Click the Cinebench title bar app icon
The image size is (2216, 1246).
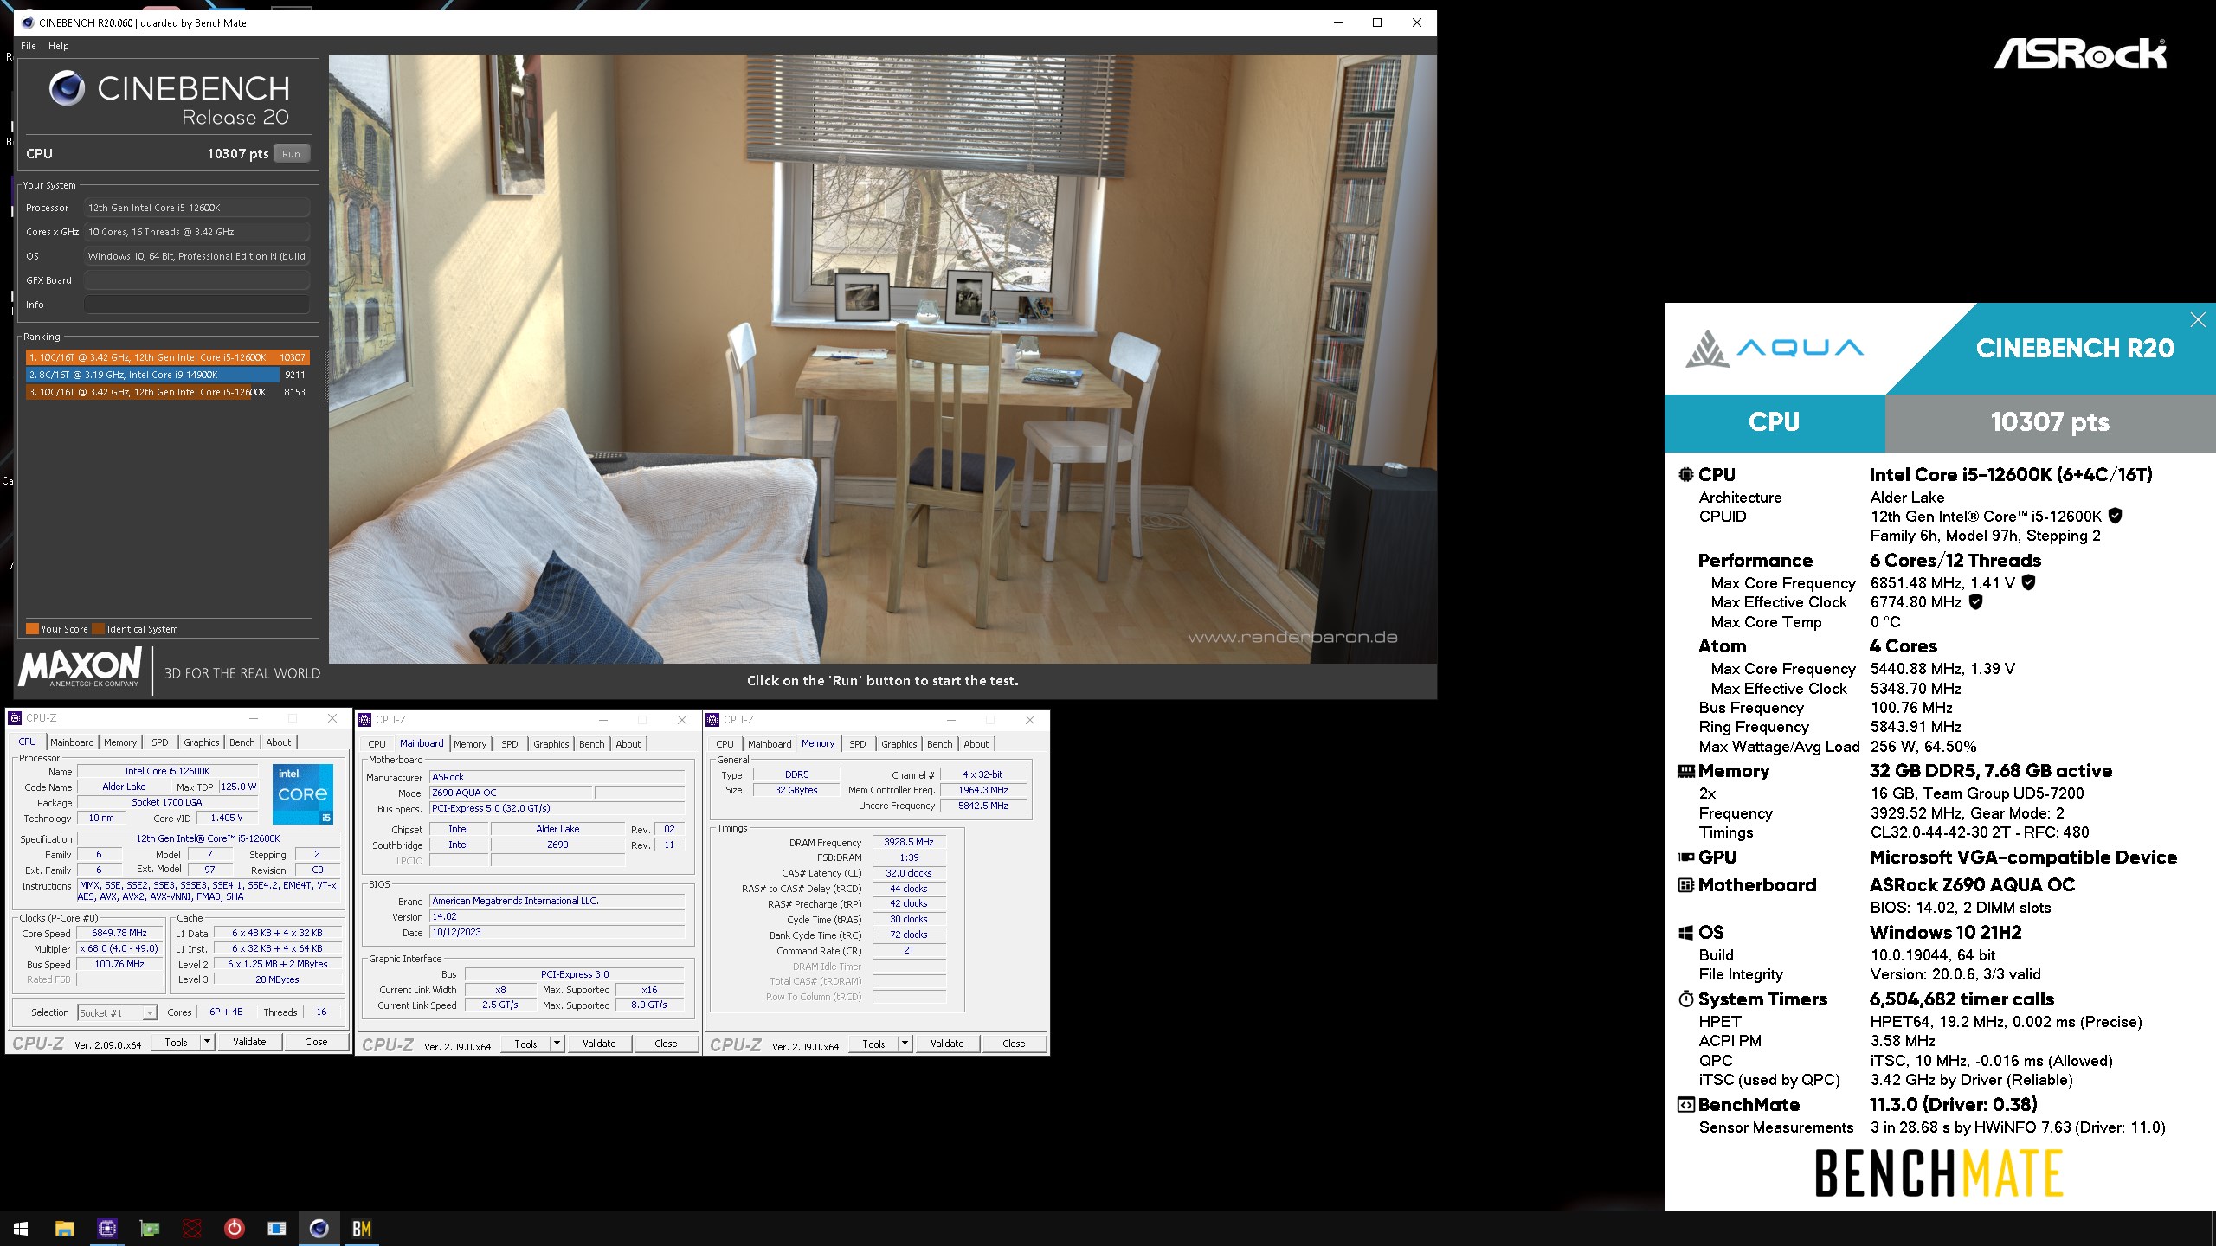point(28,23)
